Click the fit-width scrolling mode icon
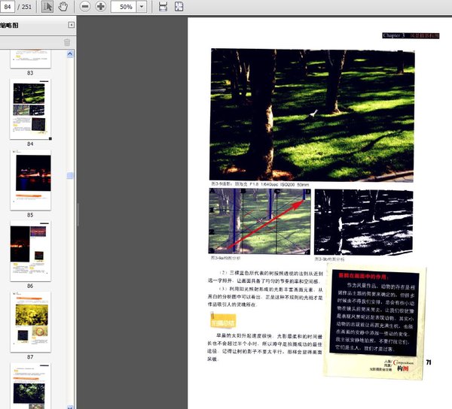Image resolution: width=452 pixels, height=409 pixels. pyautogui.click(x=163, y=7)
